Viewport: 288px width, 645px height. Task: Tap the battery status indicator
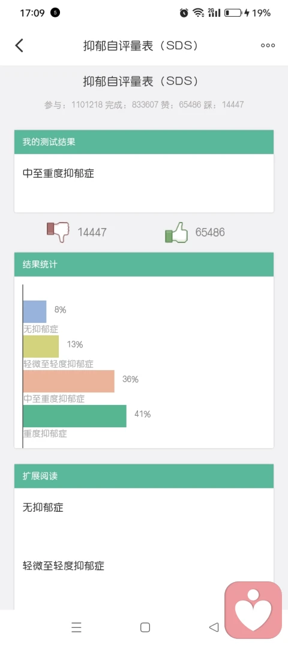[x=233, y=13]
